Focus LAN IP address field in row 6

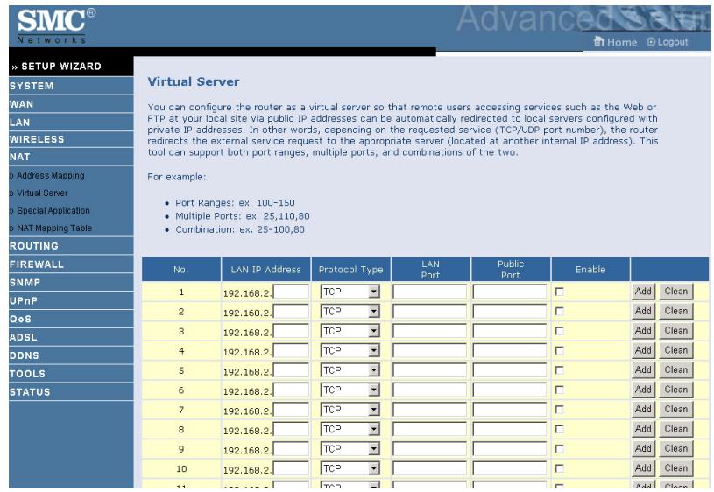(x=291, y=390)
